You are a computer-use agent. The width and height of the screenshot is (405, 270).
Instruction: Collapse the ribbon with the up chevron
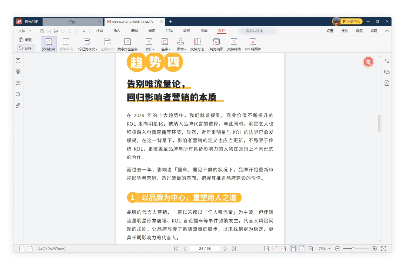click(387, 31)
